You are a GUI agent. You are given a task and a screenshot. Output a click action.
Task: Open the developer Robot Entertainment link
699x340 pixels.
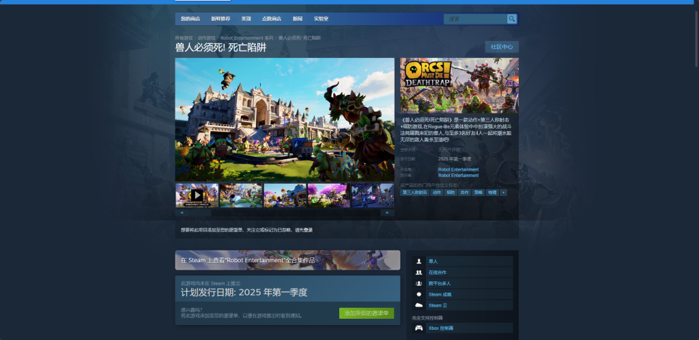[458, 170]
